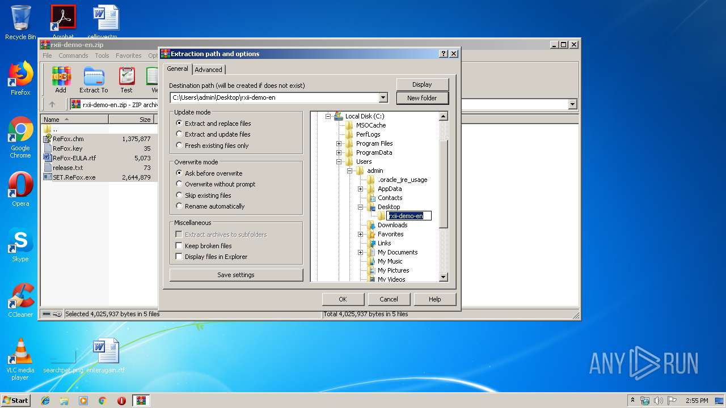This screenshot has height=408, width=726.
Task: Collapse Users tree node
Action: pyautogui.click(x=339, y=161)
